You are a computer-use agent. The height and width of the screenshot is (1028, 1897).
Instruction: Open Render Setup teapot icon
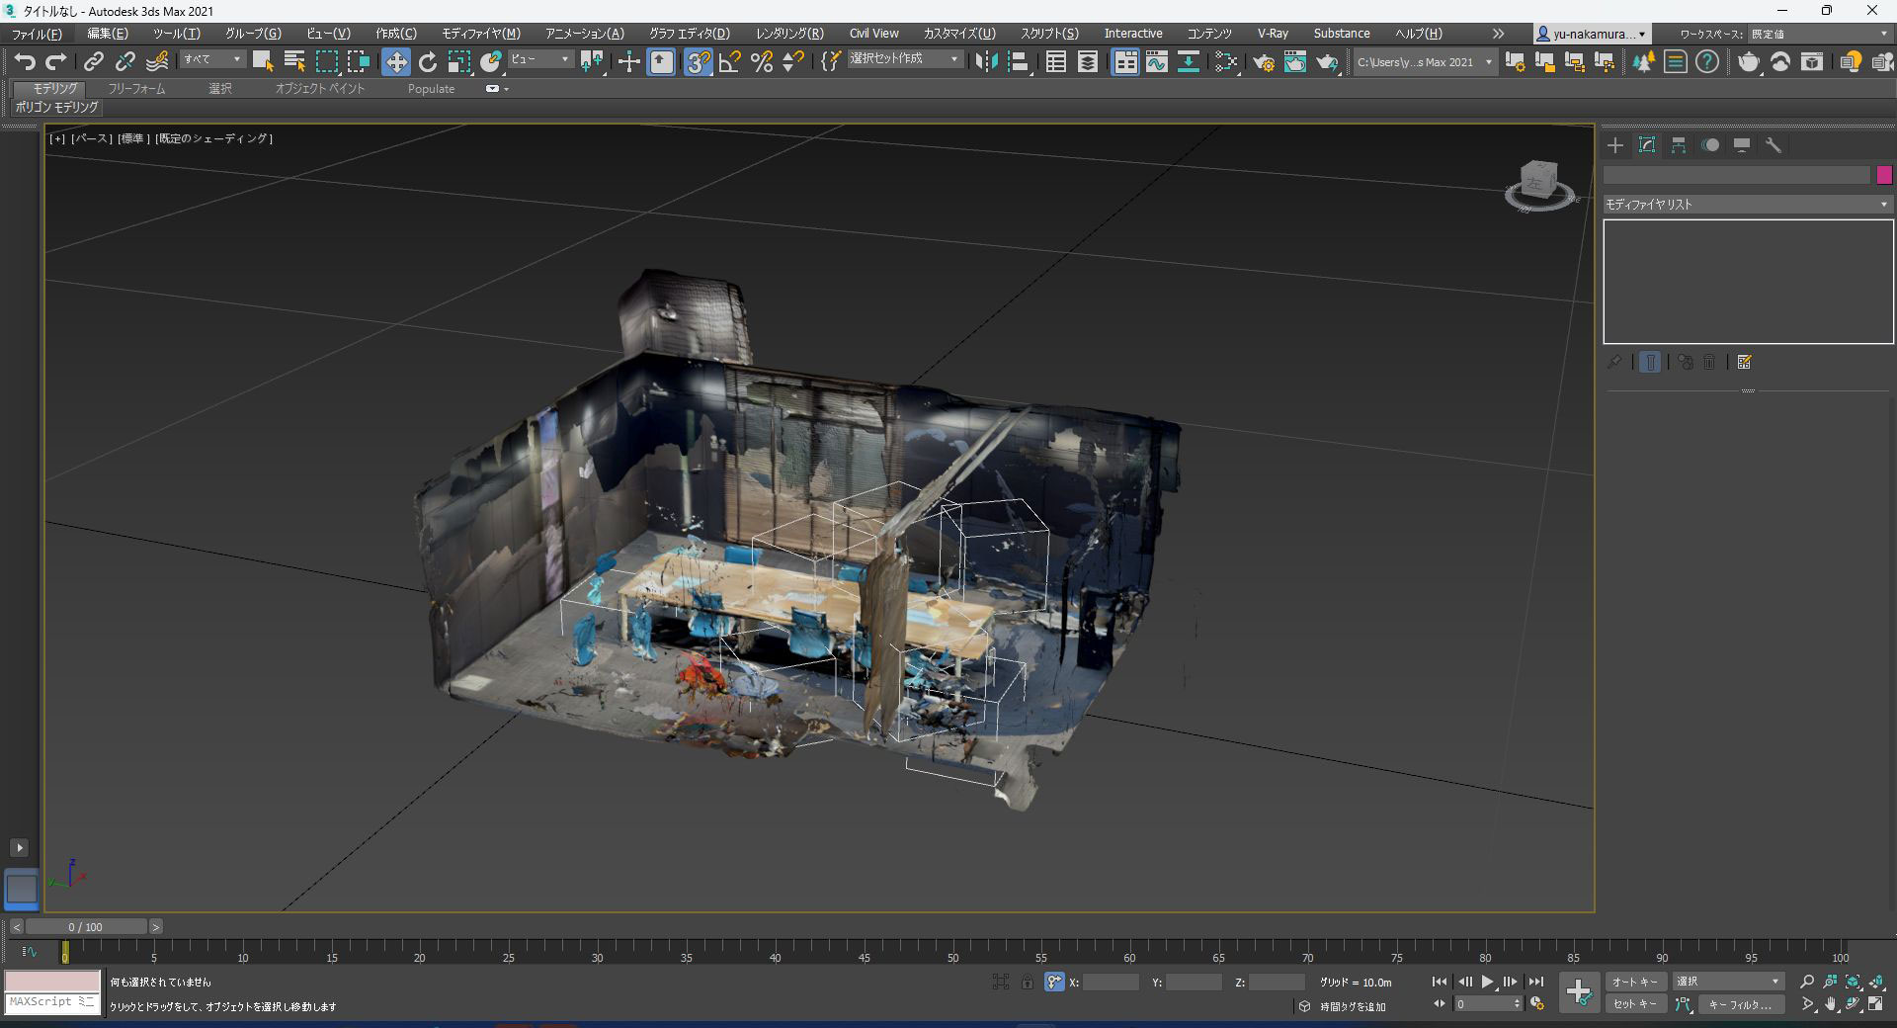click(x=1263, y=62)
